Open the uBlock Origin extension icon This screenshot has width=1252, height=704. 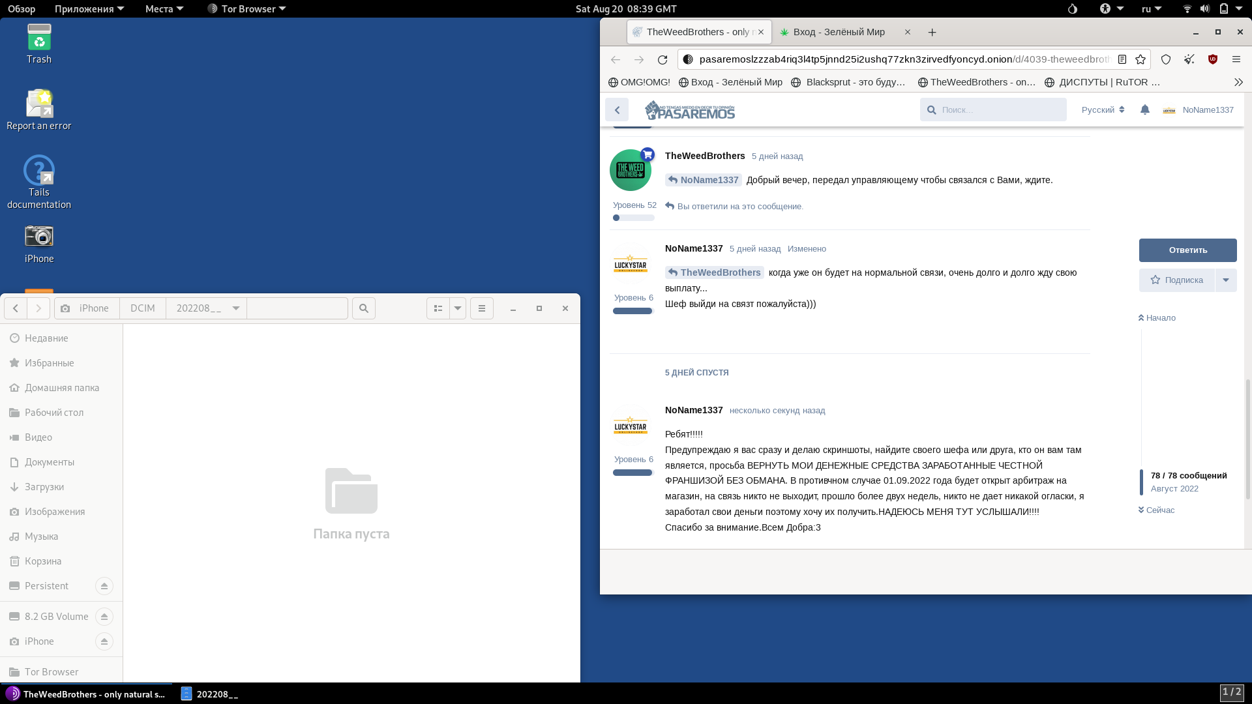click(1213, 59)
